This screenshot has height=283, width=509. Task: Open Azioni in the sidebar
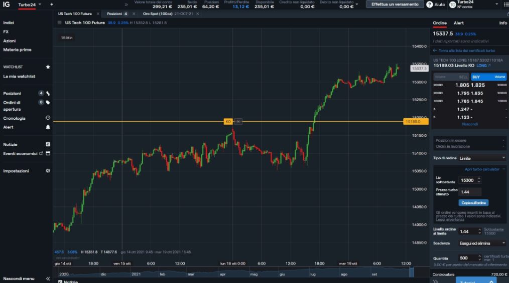[x=10, y=41]
